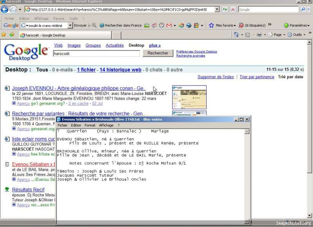This screenshot has width=313, height=227.
Task: Click Rechercher dans France on the toolbar
Action: click(x=121, y=25)
